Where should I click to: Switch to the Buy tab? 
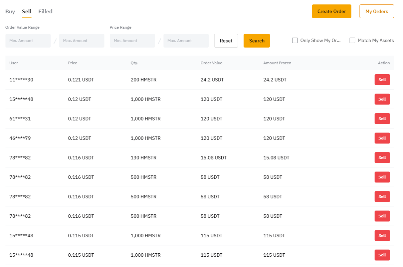[x=10, y=12]
